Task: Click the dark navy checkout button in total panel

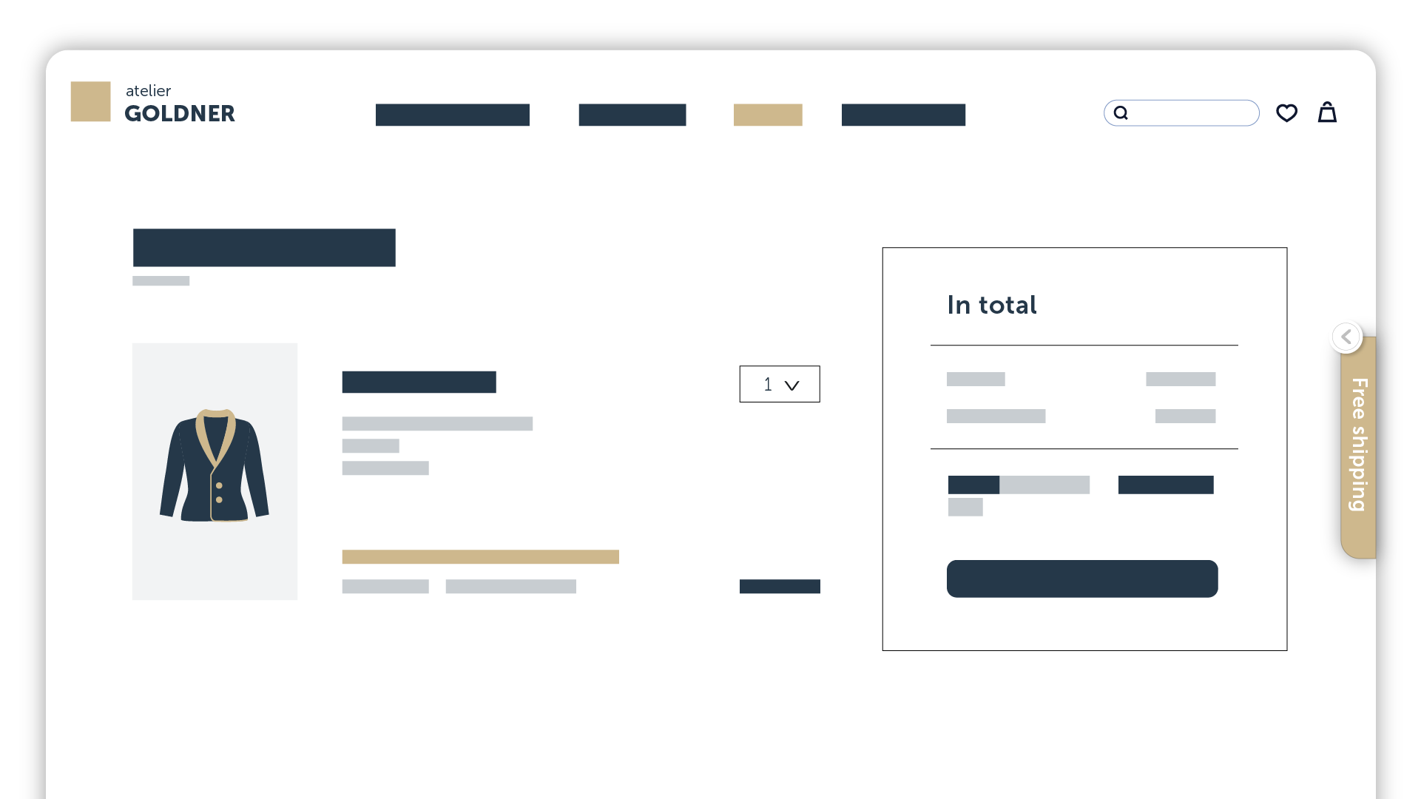Action: coord(1082,579)
